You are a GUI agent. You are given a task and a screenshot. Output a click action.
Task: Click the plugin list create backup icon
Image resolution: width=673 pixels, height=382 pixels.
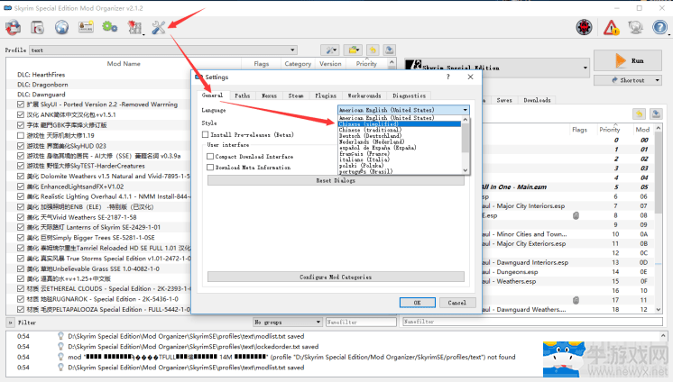pos(656,114)
